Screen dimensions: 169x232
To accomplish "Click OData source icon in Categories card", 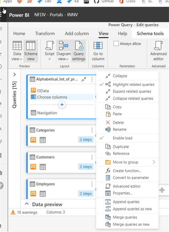I will click(33, 140).
